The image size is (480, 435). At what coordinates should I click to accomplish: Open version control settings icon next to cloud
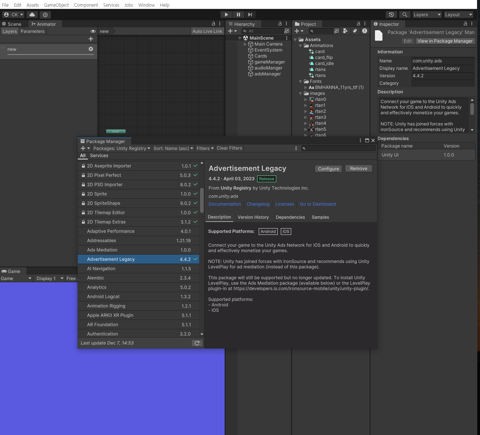click(45, 15)
